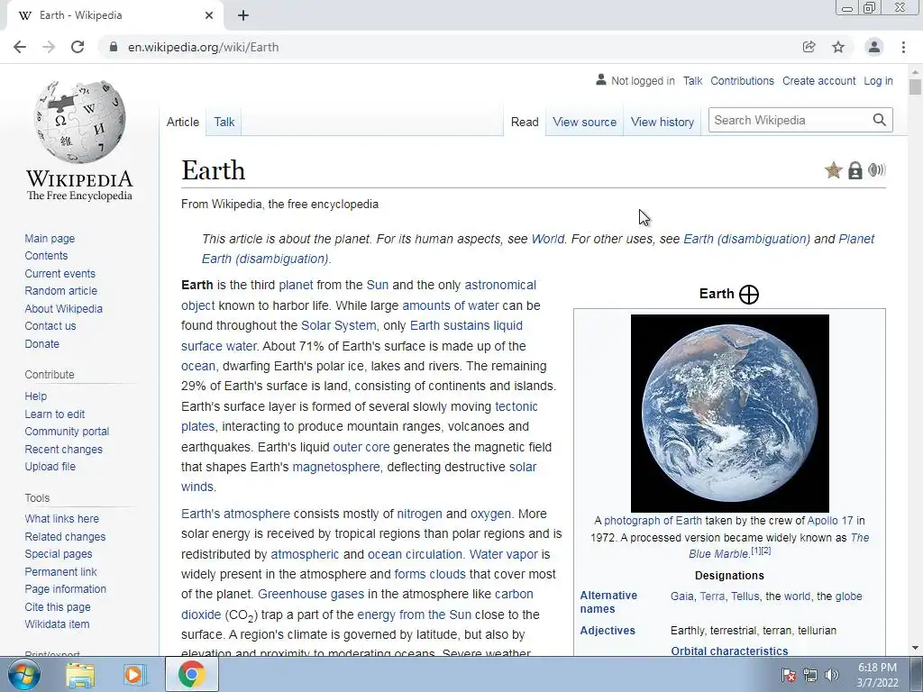Open the Chrome profile avatar icon
923x692 pixels.
(x=874, y=47)
